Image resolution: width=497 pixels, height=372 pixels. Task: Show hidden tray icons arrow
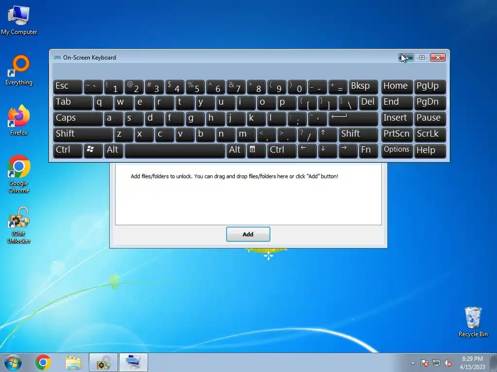(413, 363)
